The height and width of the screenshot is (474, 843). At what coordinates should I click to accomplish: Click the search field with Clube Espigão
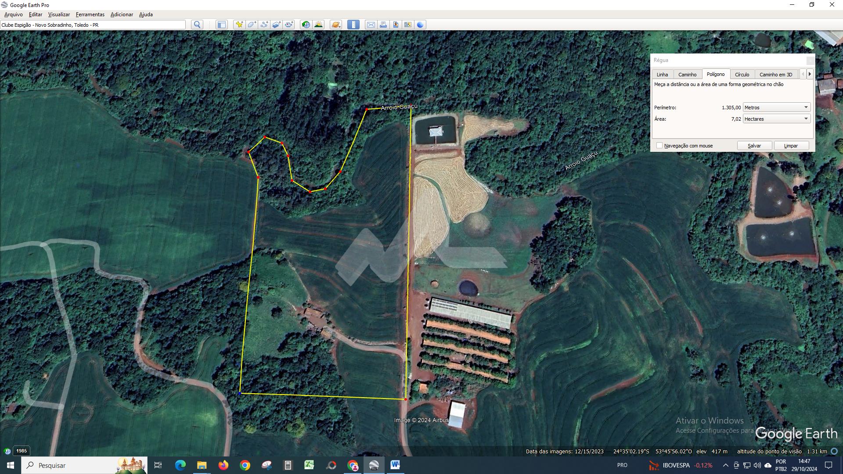[x=93, y=25]
